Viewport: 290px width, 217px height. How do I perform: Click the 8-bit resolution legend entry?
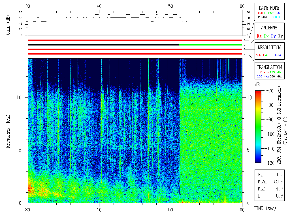coord(260,55)
